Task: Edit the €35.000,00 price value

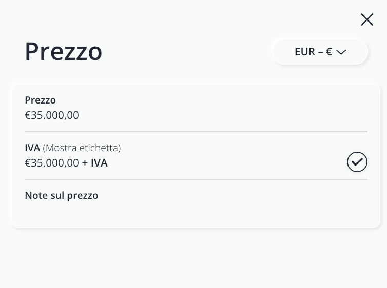Action: (x=52, y=115)
